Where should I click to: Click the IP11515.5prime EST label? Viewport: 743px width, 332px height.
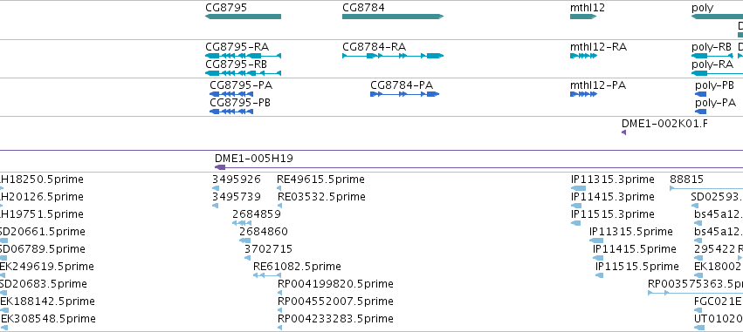point(636,267)
